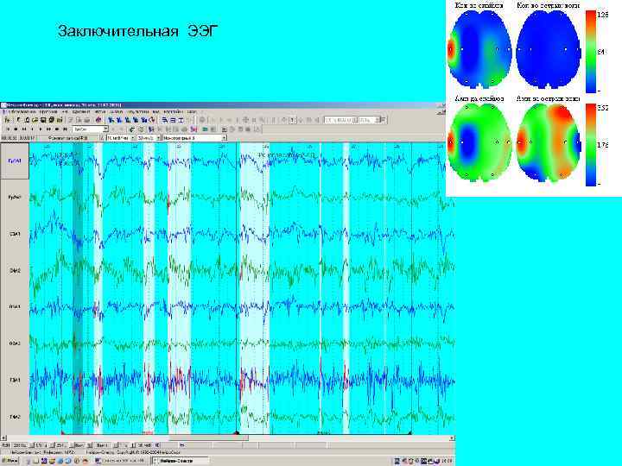Select the O1A1 channel label
The width and height of the screenshot is (622, 466).
(x=15, y=306)
